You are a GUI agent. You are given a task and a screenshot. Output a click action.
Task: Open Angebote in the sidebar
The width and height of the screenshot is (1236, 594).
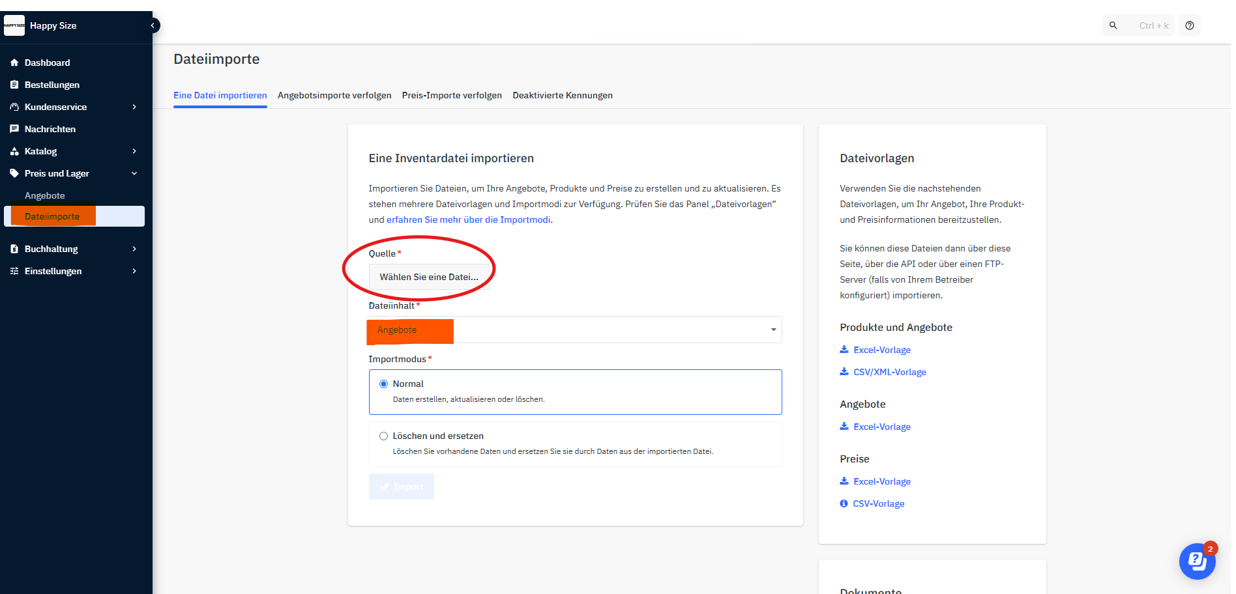point(45,195)
